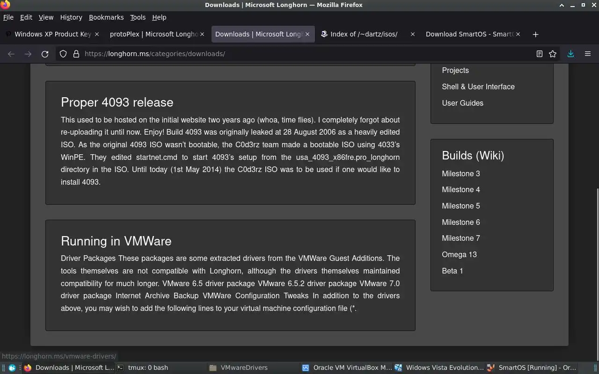Switch to Widows Vista Evolution taskbar window
The width and height of the screenshot is (599, 374).
439,368
